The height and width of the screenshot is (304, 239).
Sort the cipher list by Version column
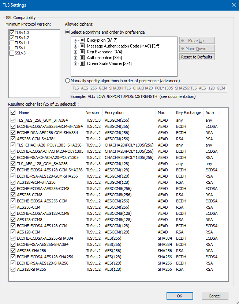point(93,113)
